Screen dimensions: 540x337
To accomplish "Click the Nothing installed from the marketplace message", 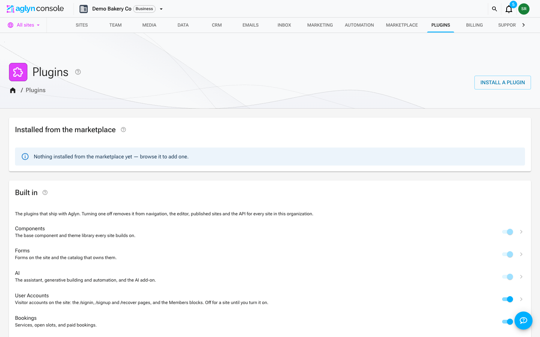I will [111, 157].
